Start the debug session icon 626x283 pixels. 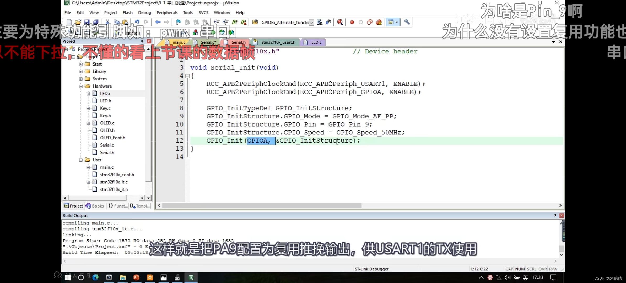click(x=340, y=22)
